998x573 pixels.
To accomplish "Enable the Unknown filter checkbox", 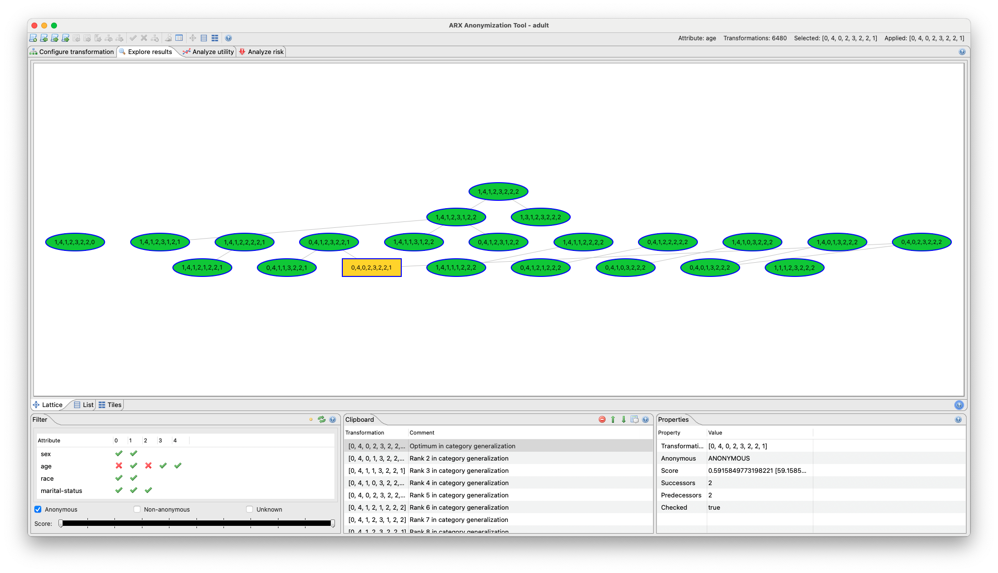I will tap(249, 509).
